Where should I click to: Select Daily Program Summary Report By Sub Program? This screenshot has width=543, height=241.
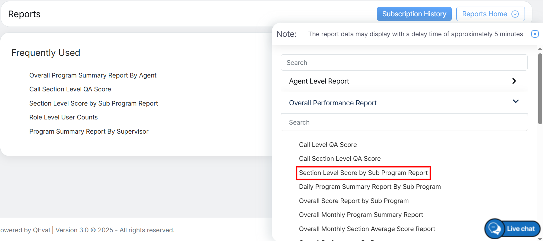[x=370, y=187]
